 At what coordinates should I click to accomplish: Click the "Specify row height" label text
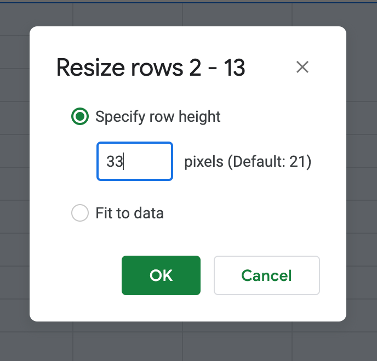tap(158, 116)
